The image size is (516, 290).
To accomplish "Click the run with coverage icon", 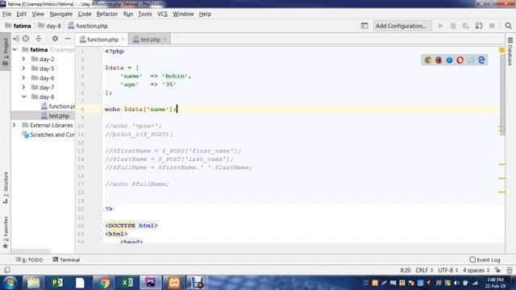I will pos(466,26).
